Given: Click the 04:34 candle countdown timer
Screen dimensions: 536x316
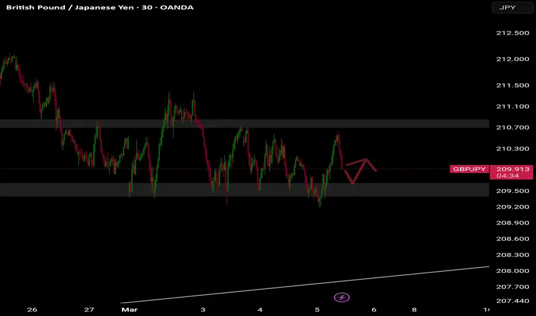Looking at the screenshot, I should (x=508, y=176).
